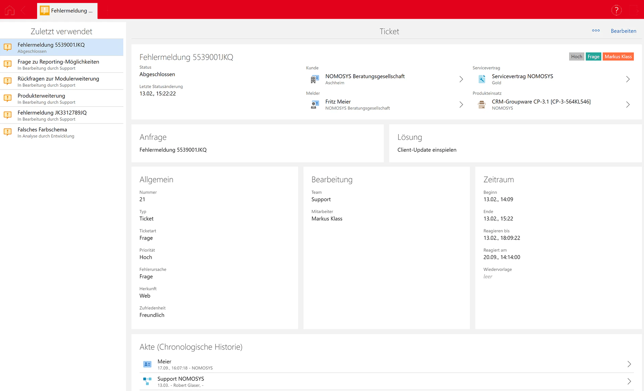
Task: Open Frage zu Reporting-Möglichkeiten ticket
Action: [x=62, y=64]
